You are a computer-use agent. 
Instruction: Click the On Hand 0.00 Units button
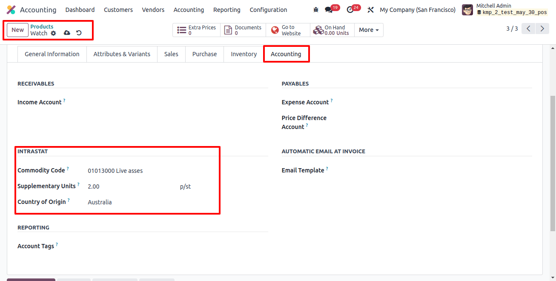332,30
